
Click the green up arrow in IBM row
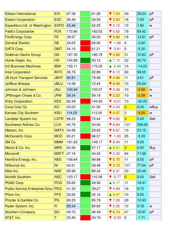pyautogui.click(x=110, y=66)
